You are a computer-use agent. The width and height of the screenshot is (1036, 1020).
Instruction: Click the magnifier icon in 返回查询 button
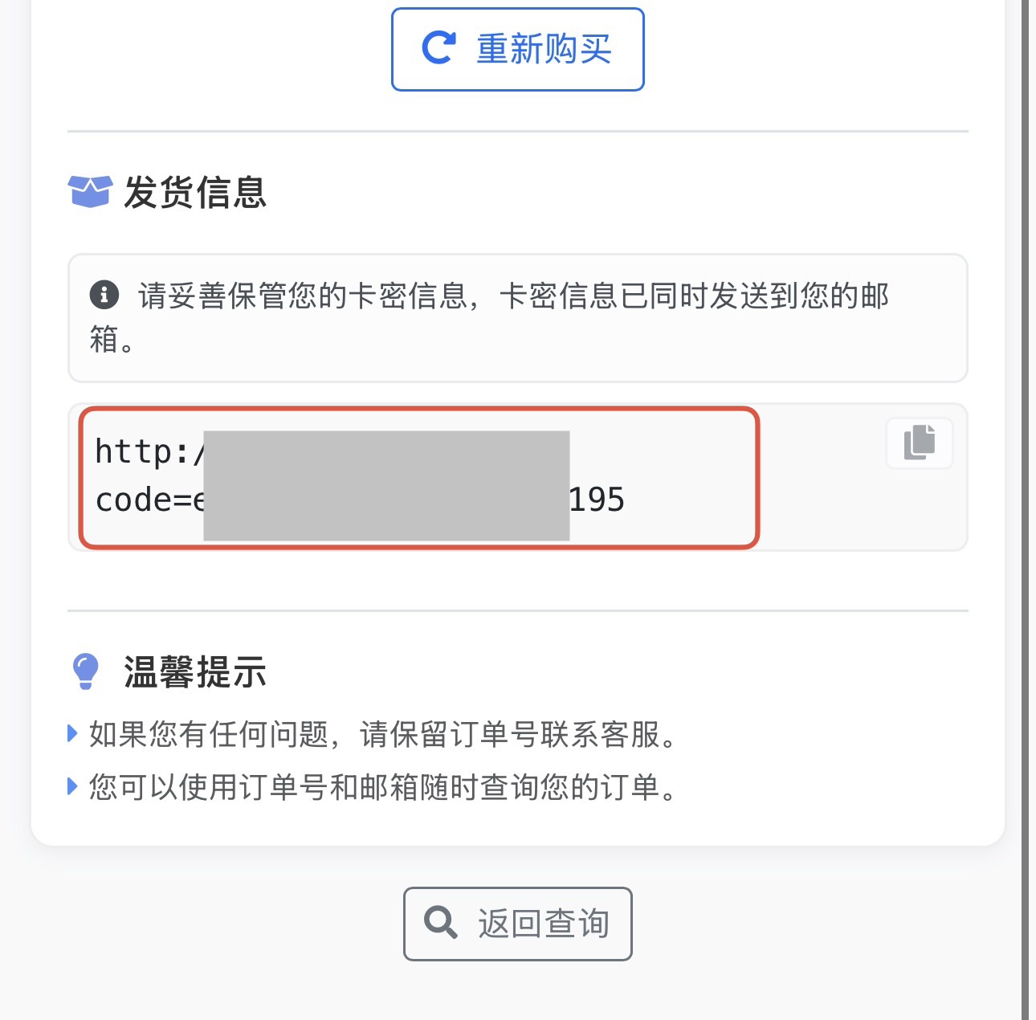pos(439,923)
